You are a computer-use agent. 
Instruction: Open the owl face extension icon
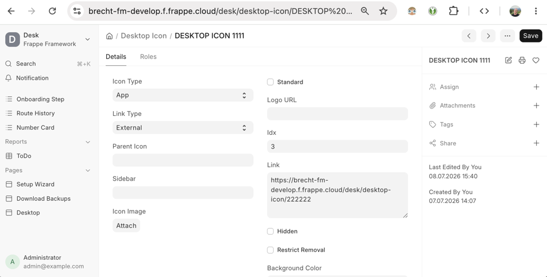412,11
